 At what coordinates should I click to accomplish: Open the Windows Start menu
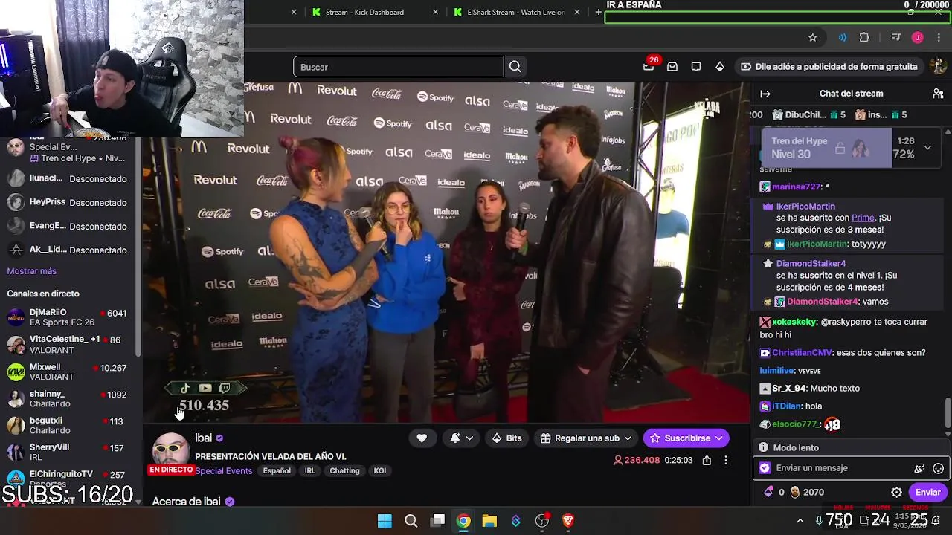[385, 521]
